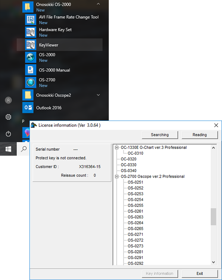Viewport: 222px width, 280px height.
Task: Open the user account icon in Start
Action: click(8, 100)
